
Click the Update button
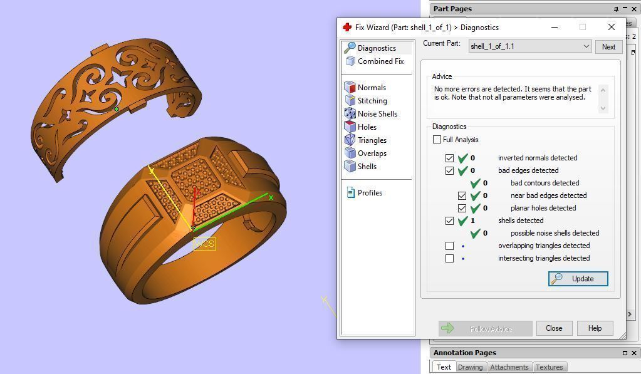pos(578,278)
